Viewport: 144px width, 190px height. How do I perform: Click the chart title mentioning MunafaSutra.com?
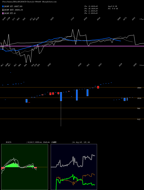coord(29,2)
